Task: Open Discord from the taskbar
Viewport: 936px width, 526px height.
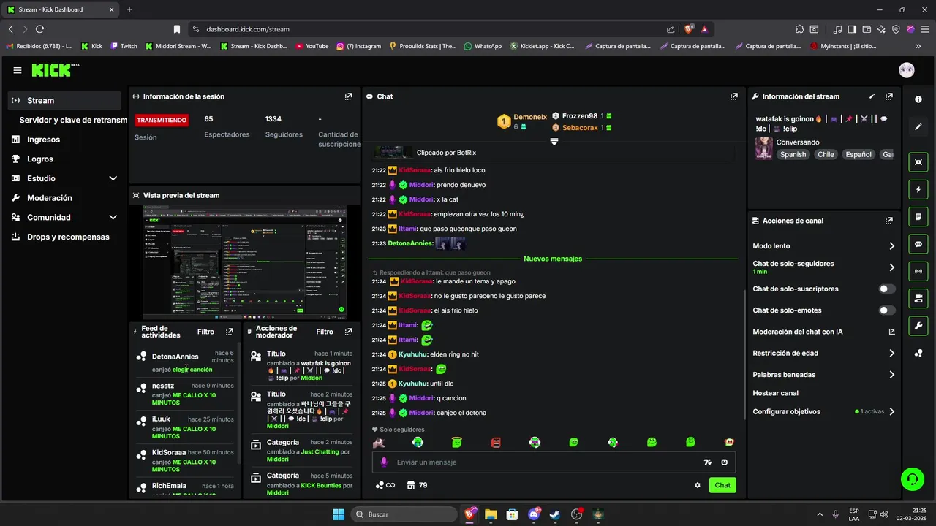Action: pyautogui.click(x=534, y=514)
